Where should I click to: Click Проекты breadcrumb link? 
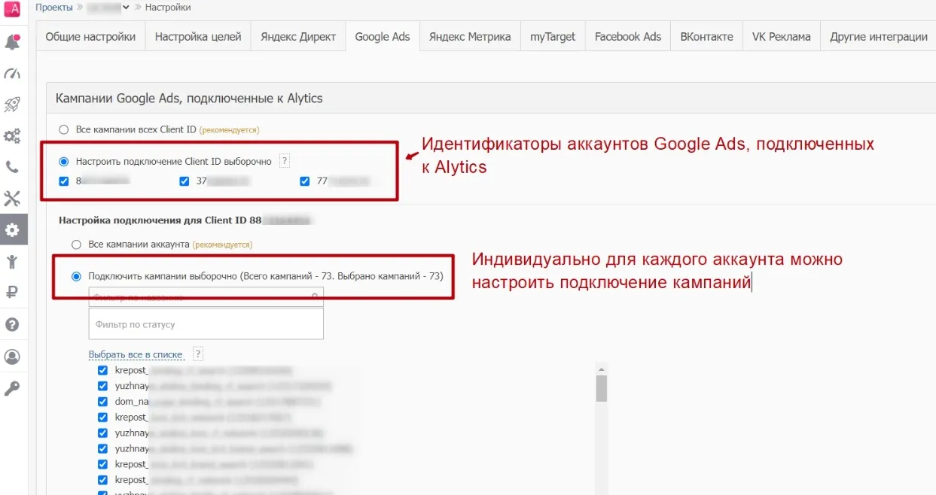[x=54, y=8]
